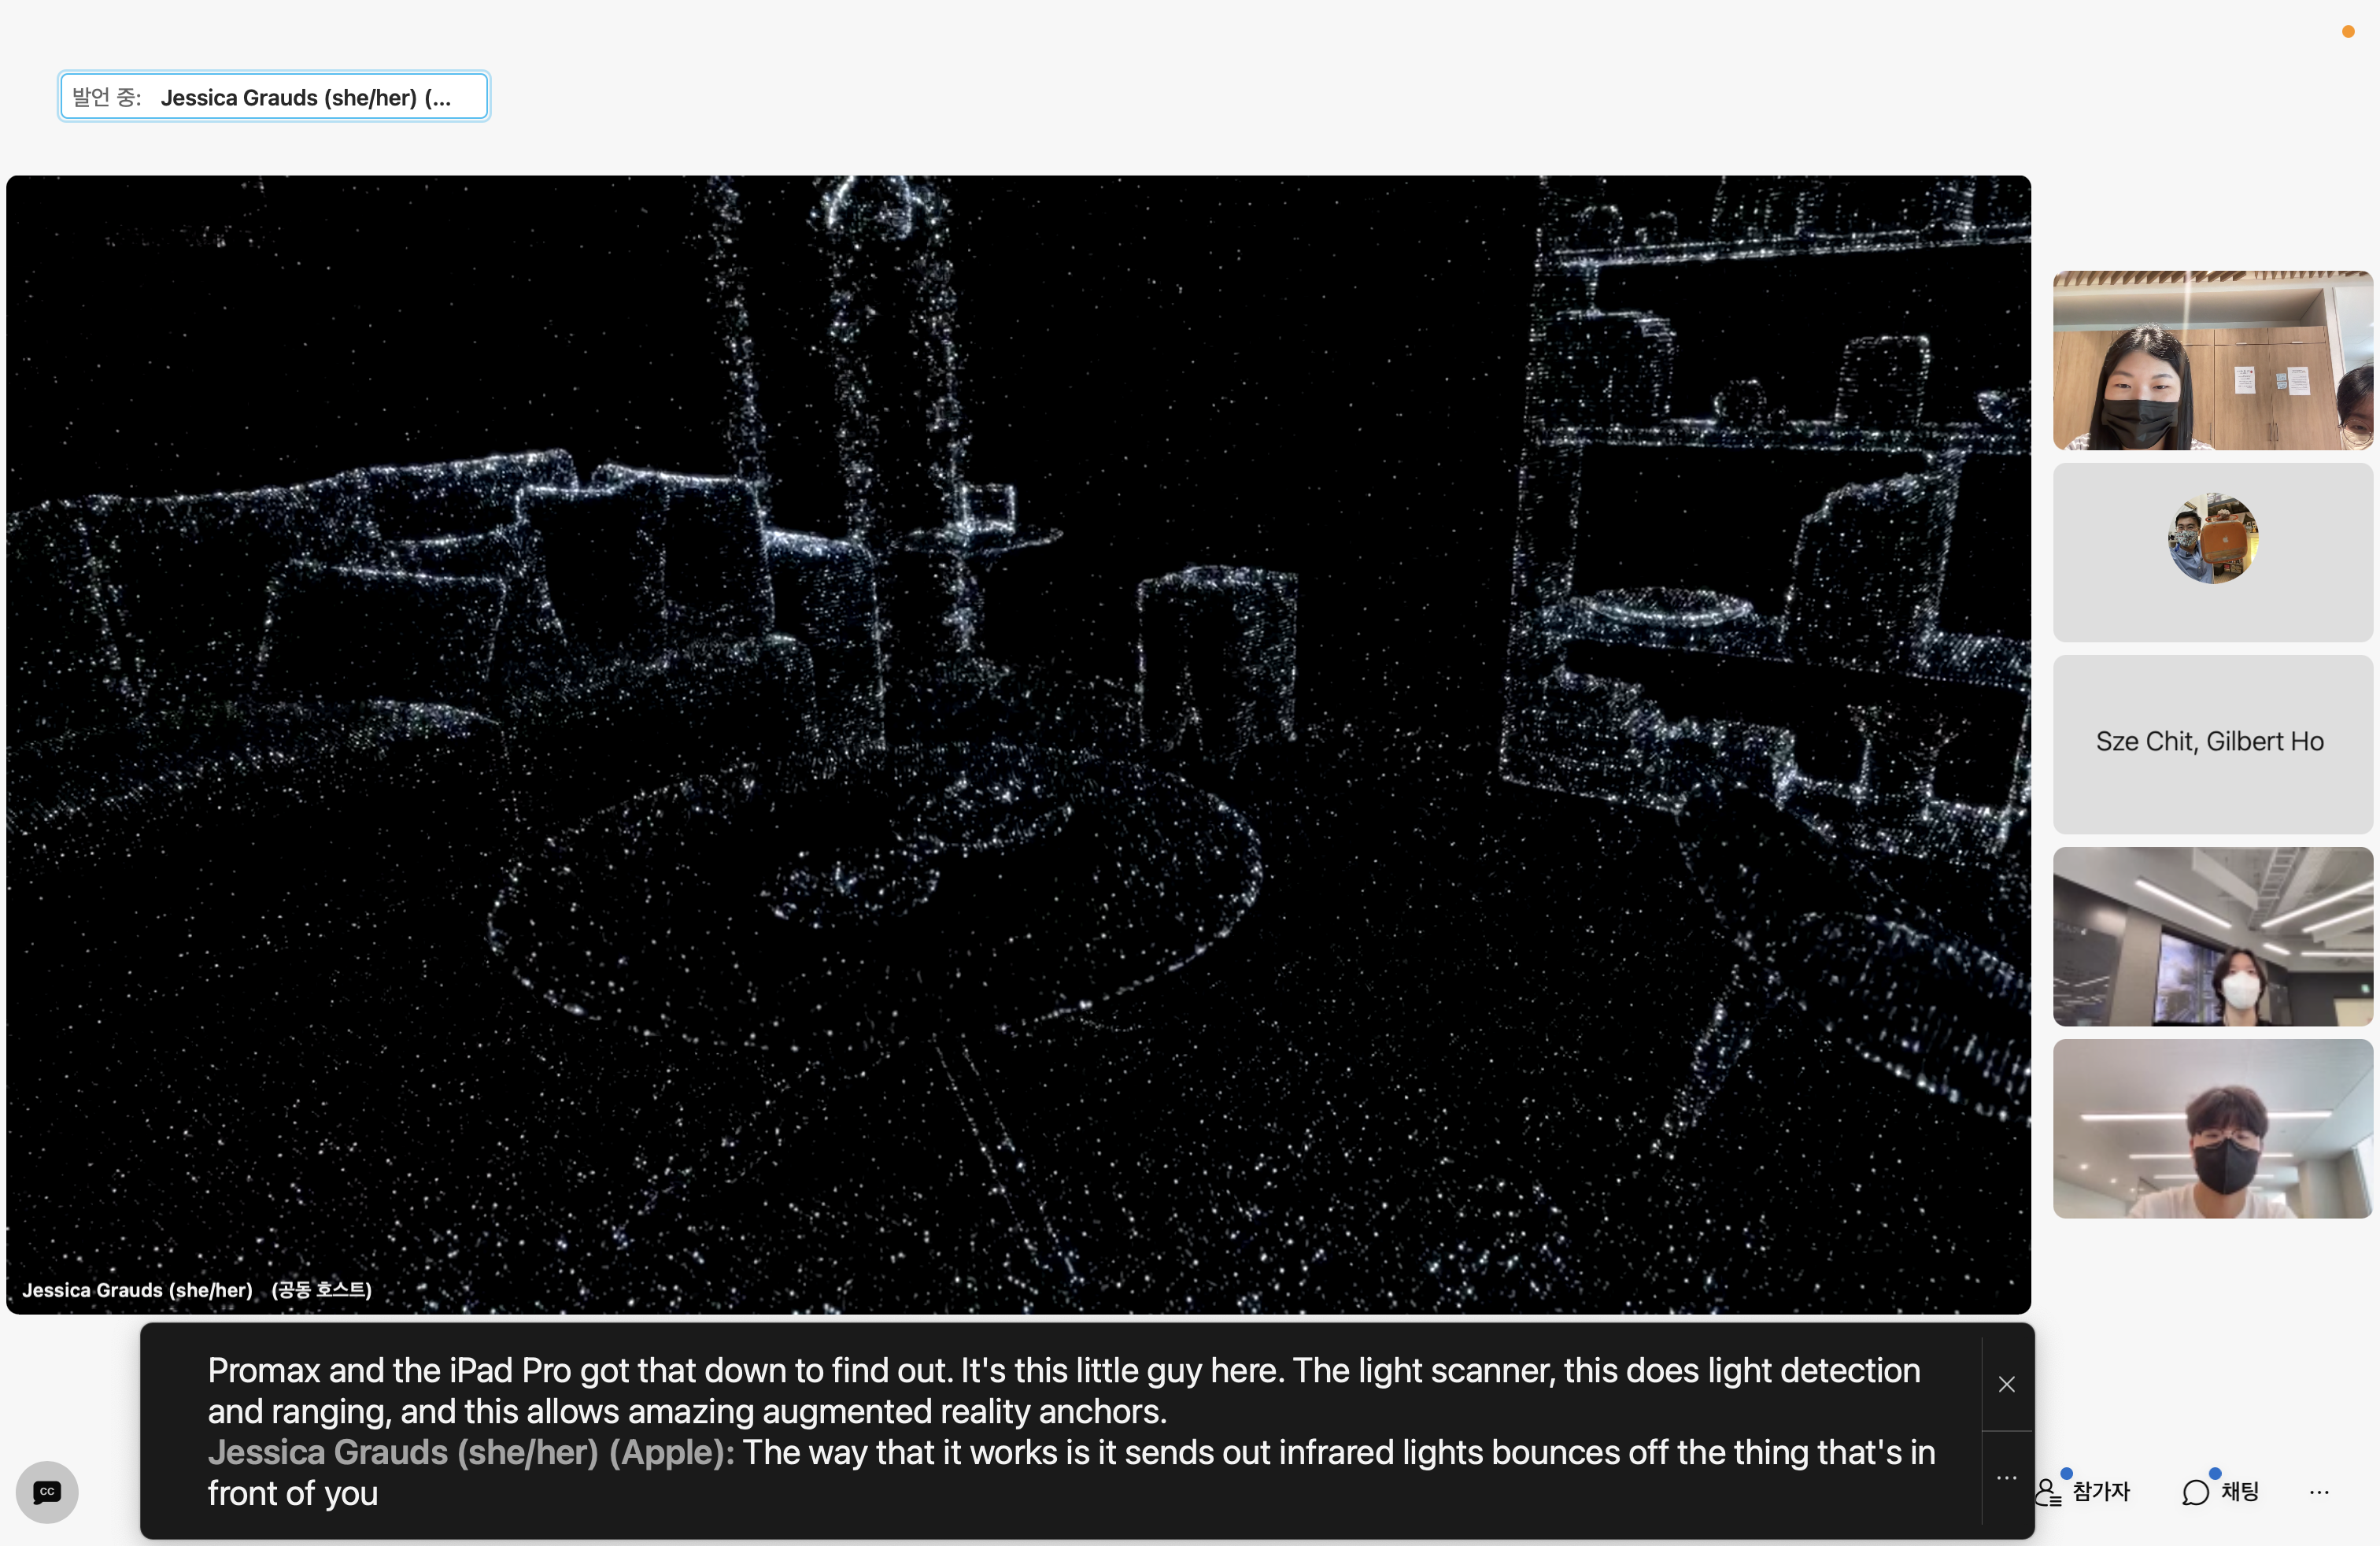The image size is (2380, 1546).
Task: Select bottom video tile of man in black mask
Action: pyautogui.click(x=2212, y=1128)
